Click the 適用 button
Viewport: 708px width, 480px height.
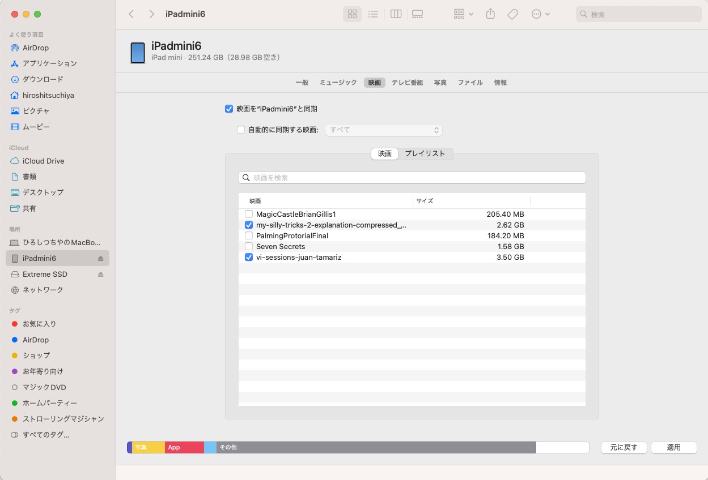tap(673, 447)
